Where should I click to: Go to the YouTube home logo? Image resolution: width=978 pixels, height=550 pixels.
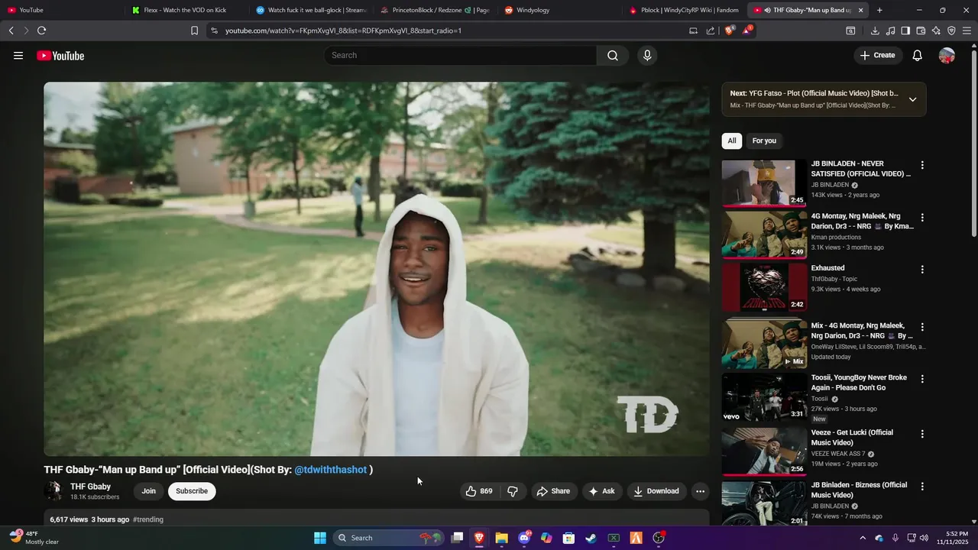pos(60,56)
